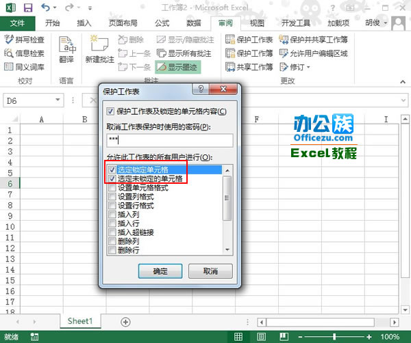Switch to Normal view icon in status bar

click(238, 336)
